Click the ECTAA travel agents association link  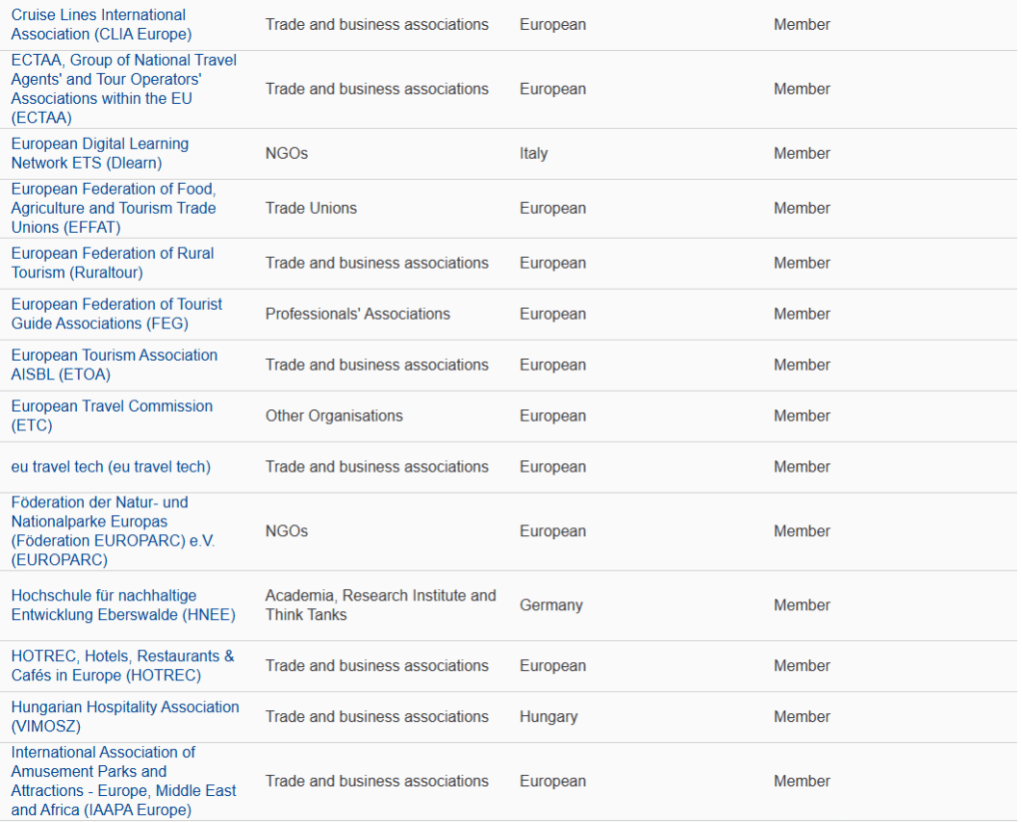123,89
